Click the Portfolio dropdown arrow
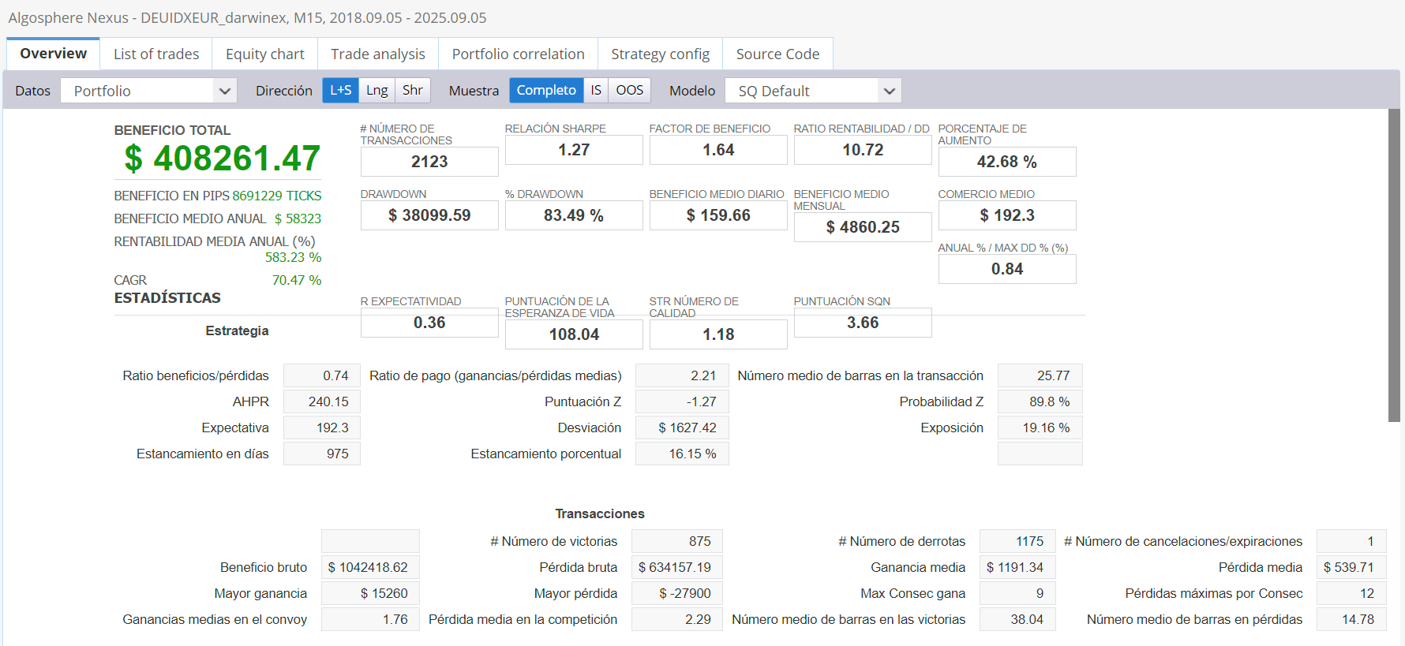Image resolution: width=1405 pixels, height=646 pixels. 225,91
